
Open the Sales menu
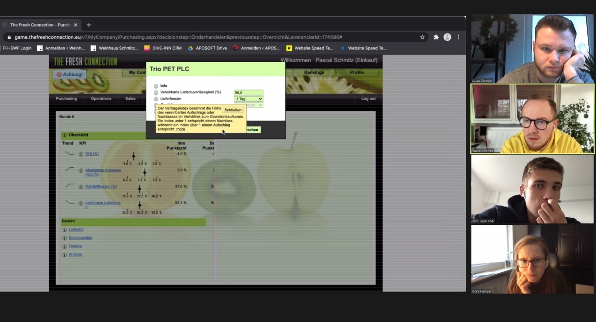[130, 99]
